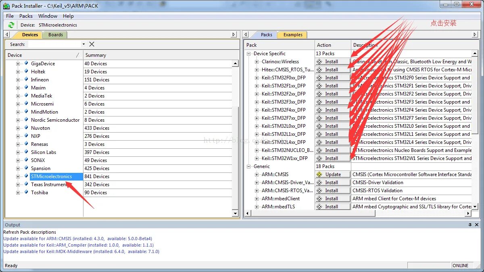The height and width of the screenshot is (272, 484).
Task: Pin the Output panel
Action: [x=470, y=225]
